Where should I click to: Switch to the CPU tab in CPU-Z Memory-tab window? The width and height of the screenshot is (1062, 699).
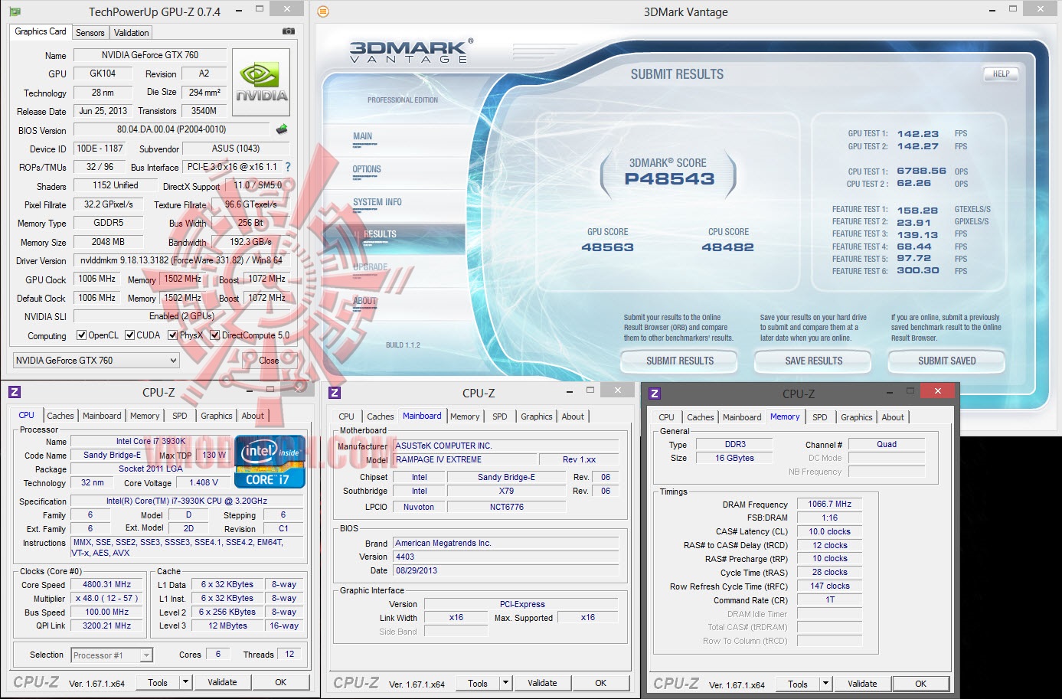tap(667, 417)
